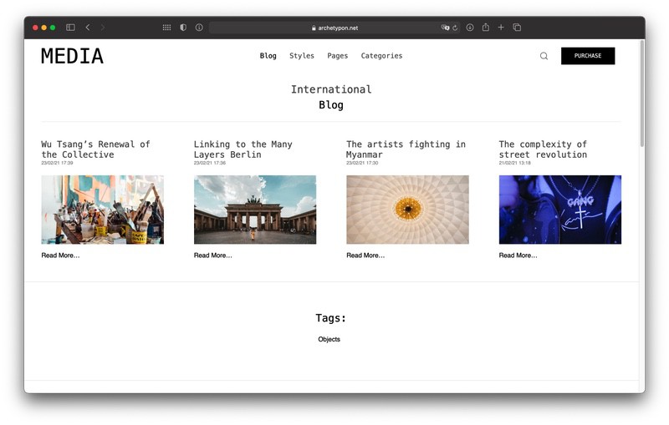Open site search magnifier icon

[x=544, y=56]
